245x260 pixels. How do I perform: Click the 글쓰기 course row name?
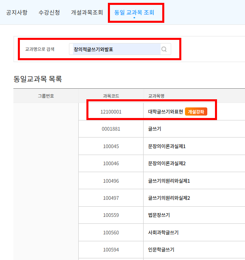[155, 129]
